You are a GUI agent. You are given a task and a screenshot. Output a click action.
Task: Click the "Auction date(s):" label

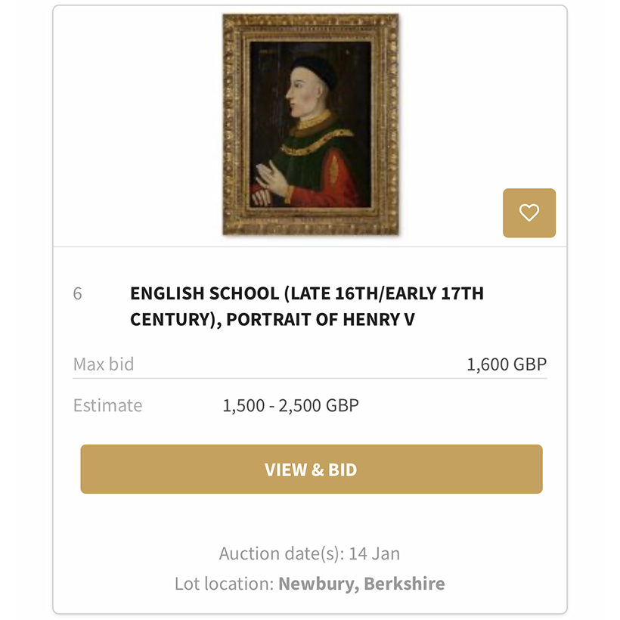pyautogui.click(x=281, y=553)
